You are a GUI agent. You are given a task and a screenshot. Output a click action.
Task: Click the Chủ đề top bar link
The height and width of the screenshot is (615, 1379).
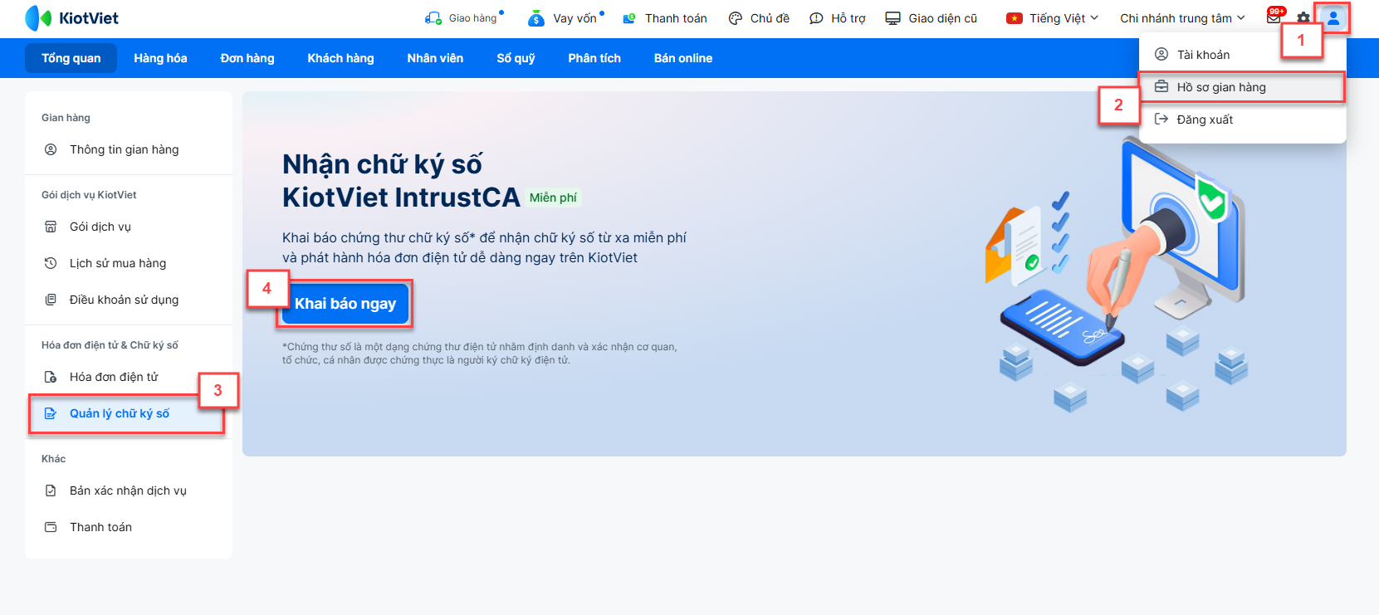(770, 18)
